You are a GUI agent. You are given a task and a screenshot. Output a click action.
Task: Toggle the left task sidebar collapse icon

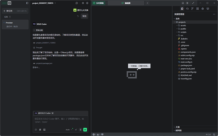(x=27, y=3)
